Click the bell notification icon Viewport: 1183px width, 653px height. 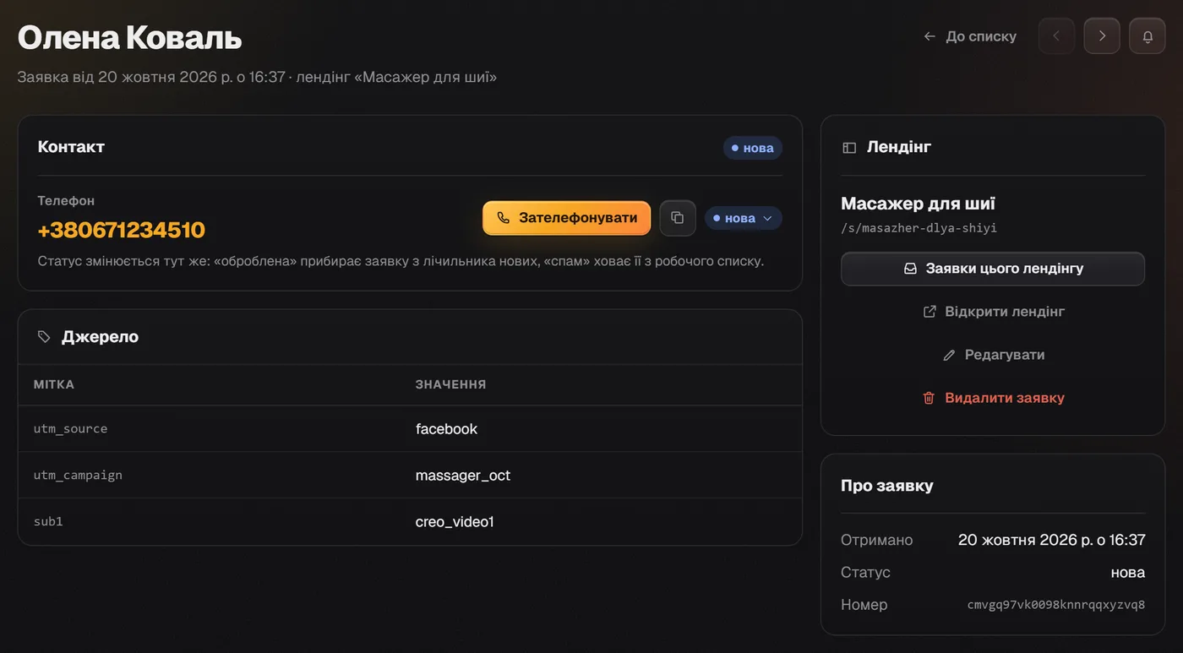[1148, 36]
